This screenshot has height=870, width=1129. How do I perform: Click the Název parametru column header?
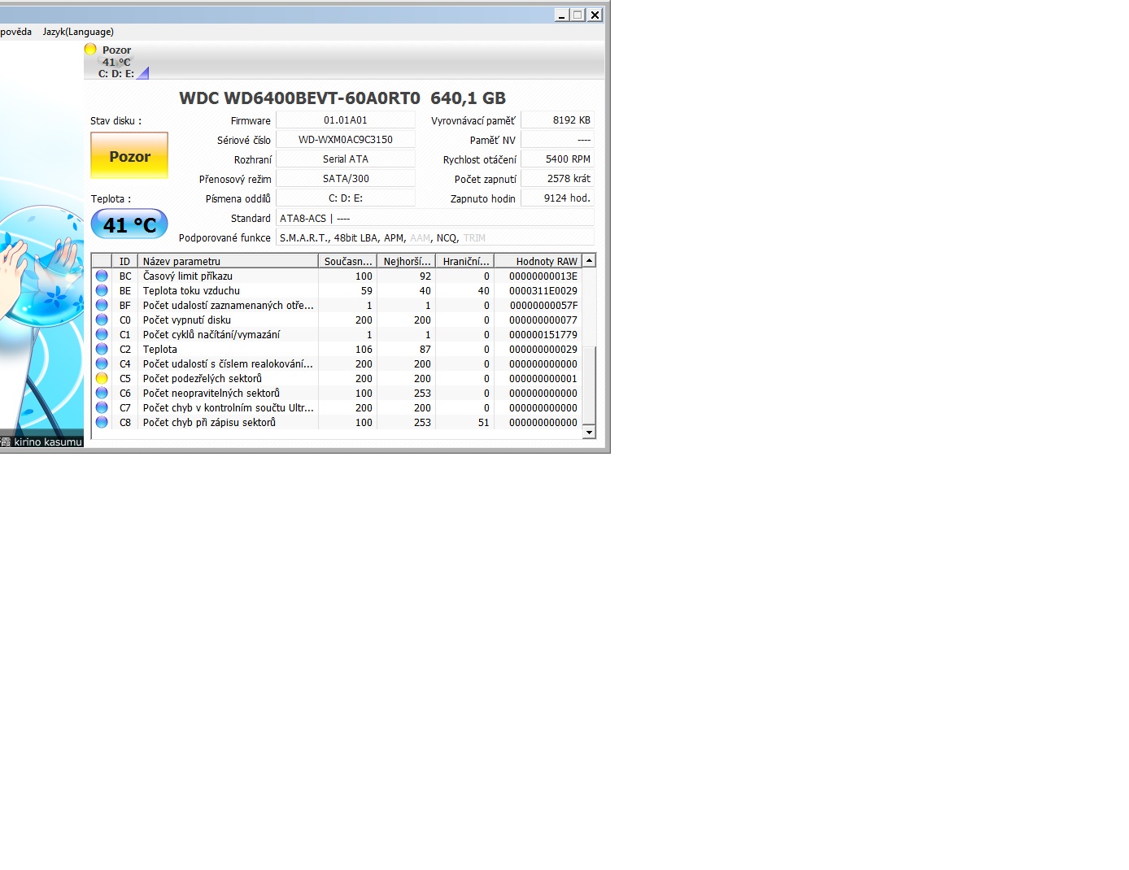(x=228, y=261)
